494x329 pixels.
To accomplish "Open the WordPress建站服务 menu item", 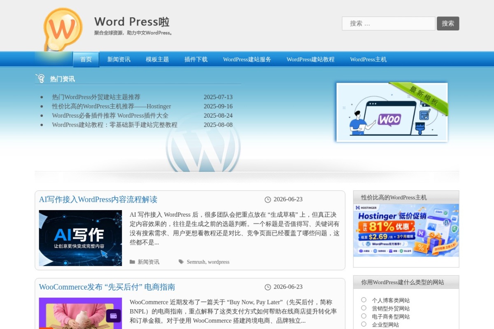I will [x=247, y=59].
